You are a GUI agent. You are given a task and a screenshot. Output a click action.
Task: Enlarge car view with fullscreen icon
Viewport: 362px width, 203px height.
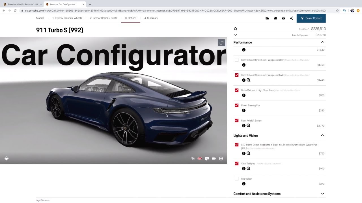[x=221, y=43]
